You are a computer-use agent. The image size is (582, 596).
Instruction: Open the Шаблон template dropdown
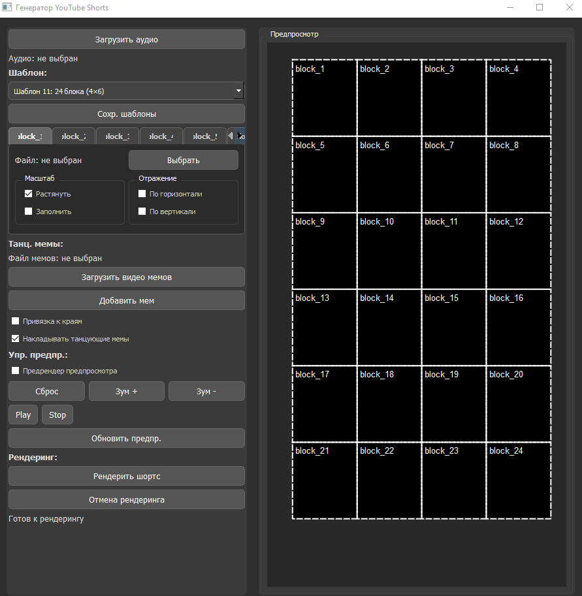[126, 91]
